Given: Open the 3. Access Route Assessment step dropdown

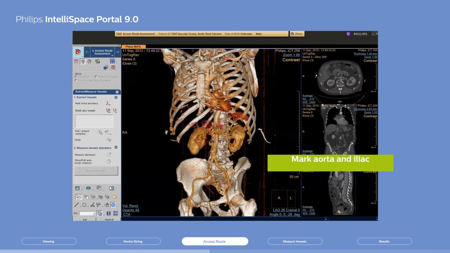Looking at the screenshot, I should (102, 52).
